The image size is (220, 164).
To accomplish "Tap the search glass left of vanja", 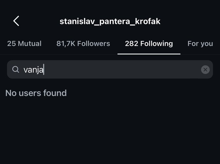I will [x=16, y=70].
